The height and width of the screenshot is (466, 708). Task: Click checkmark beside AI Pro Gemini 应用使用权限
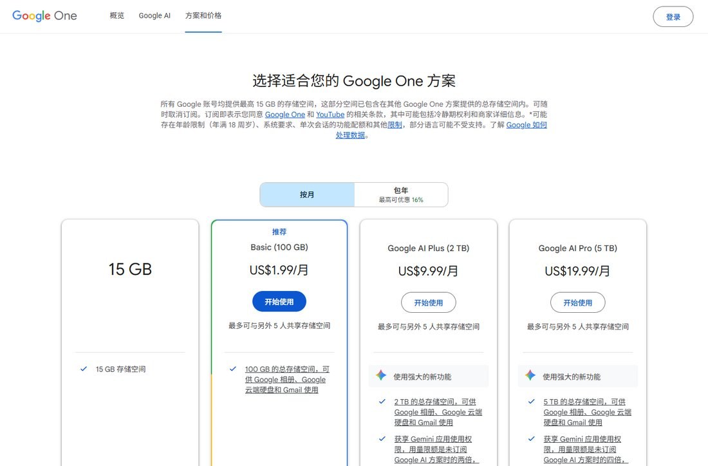point(532,438)
